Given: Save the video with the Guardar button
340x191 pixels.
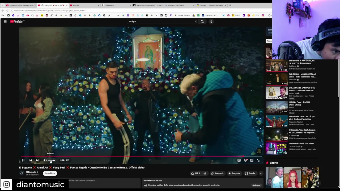Looking at the screenshot, I should coord(250,173).
